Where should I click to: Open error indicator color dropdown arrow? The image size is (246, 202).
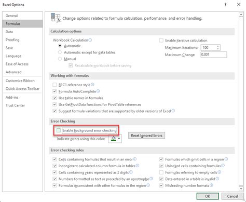click(119, 139)
